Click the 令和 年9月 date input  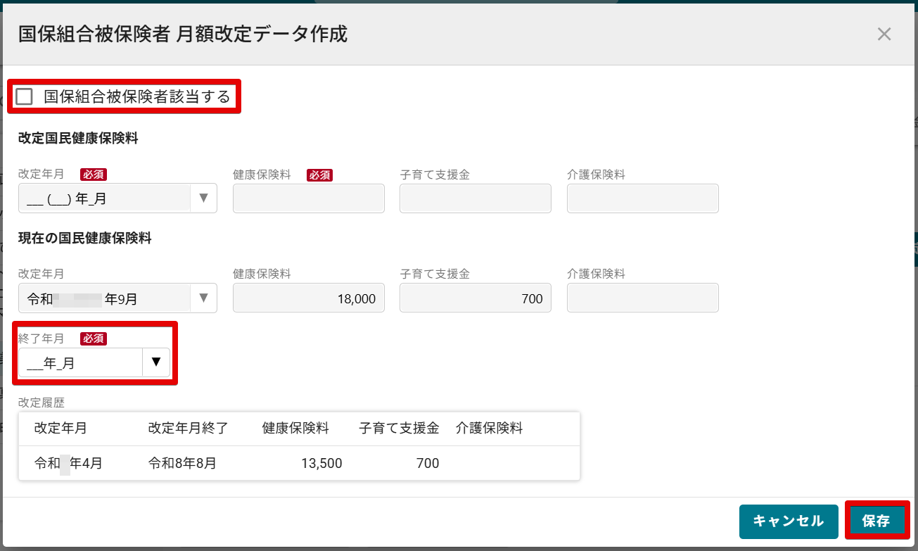click(x=105, y=298)
